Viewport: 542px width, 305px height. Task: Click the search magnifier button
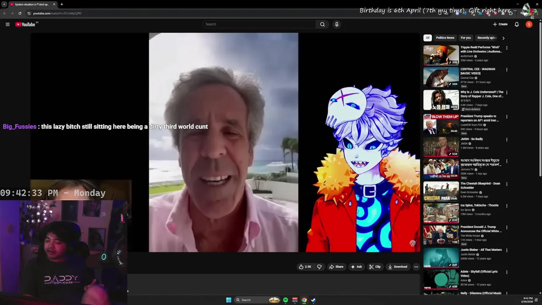(x=322, y=24)
